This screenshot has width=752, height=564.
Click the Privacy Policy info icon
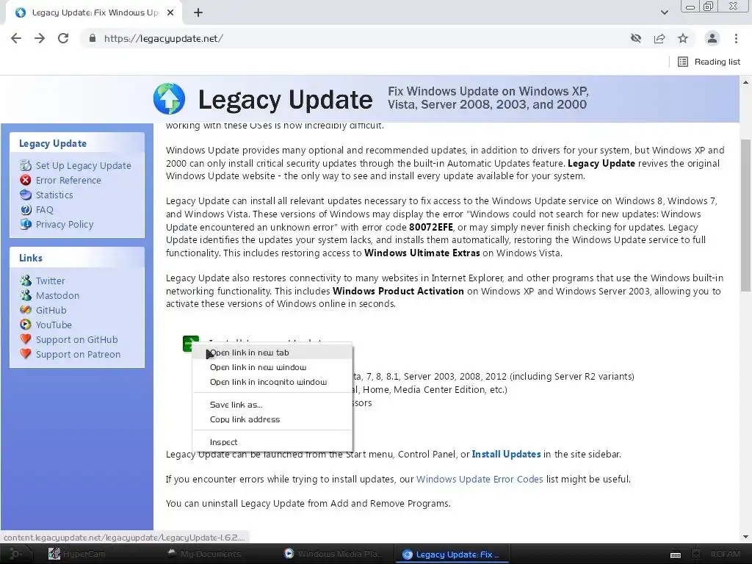tap(26, 225)
